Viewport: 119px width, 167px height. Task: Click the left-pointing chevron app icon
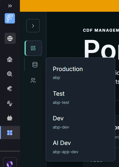10,89
